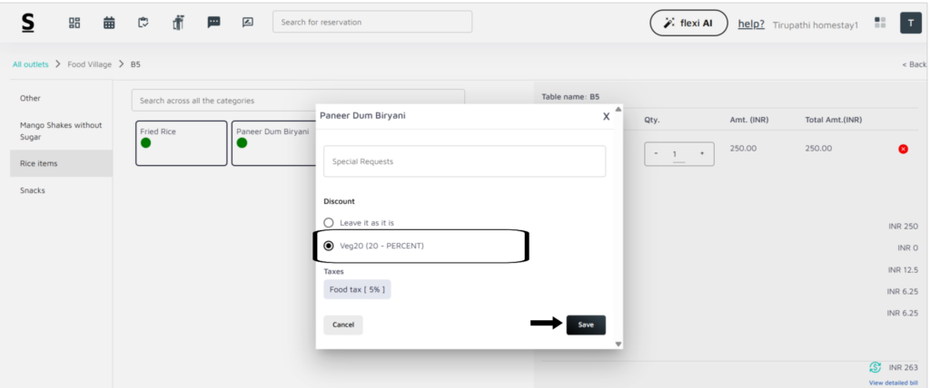The height and width of the screenshot is (388, 930).
Task: Decrease quantity with the minus button
Action: point(657,154)
